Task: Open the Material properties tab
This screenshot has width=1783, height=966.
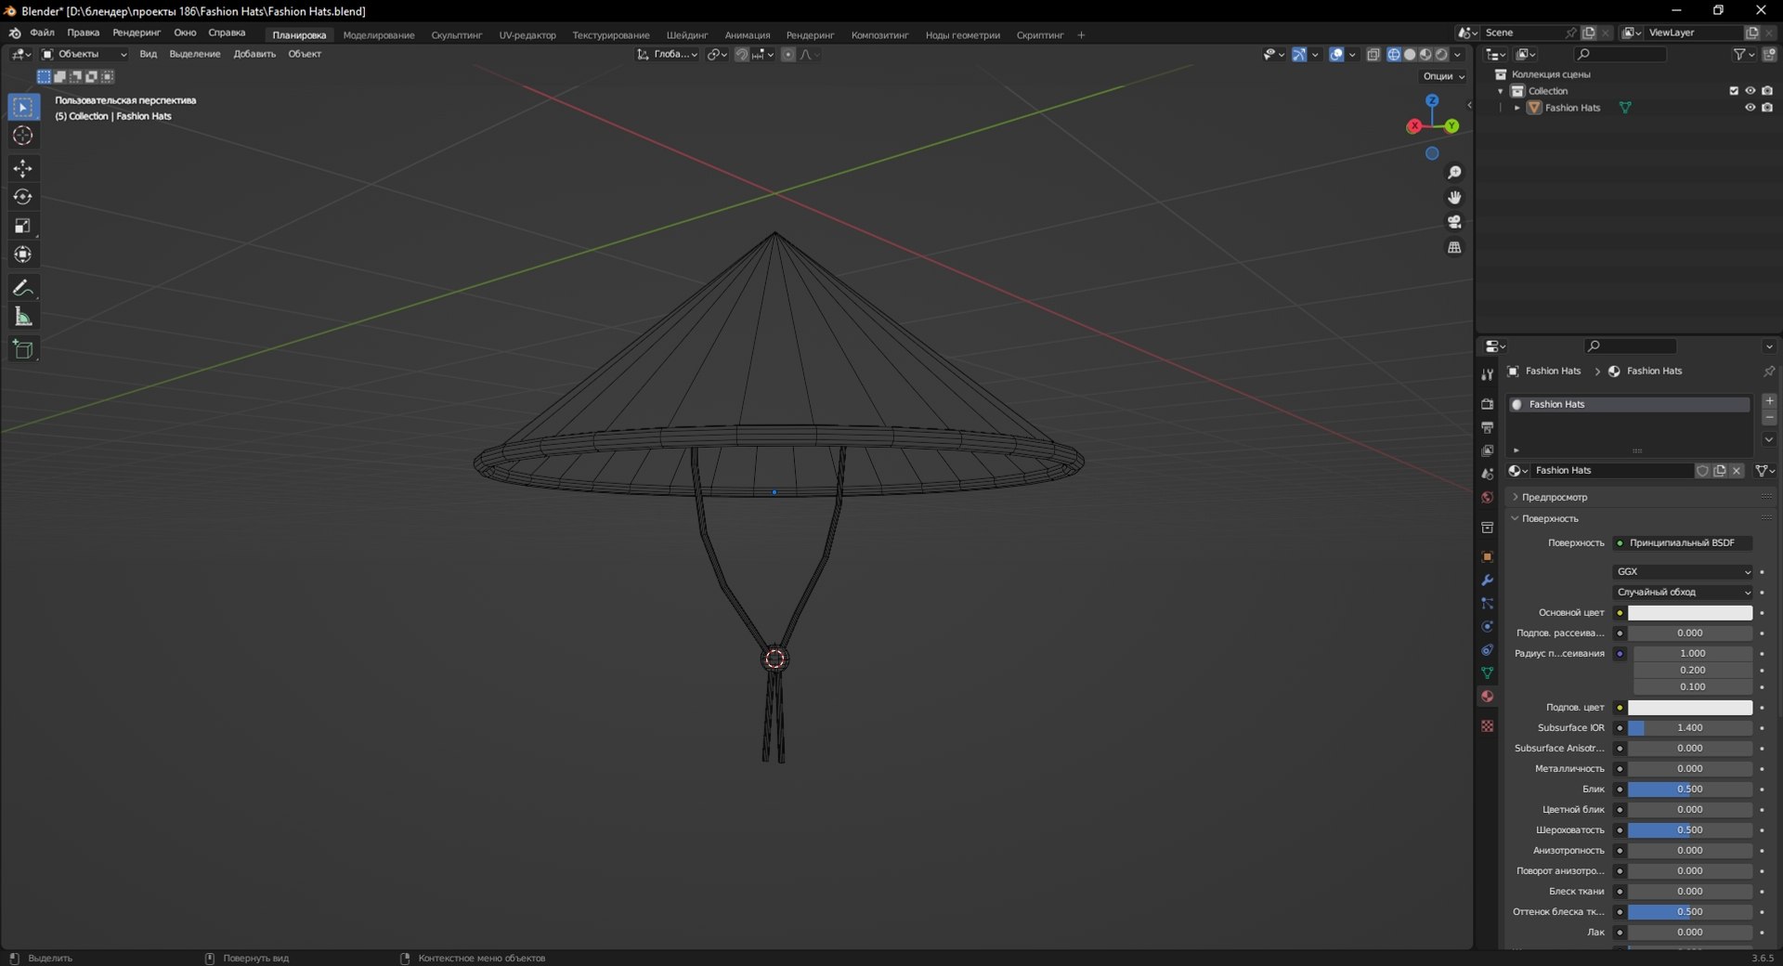Action: pyautogui.click(x=1487, y=696)
